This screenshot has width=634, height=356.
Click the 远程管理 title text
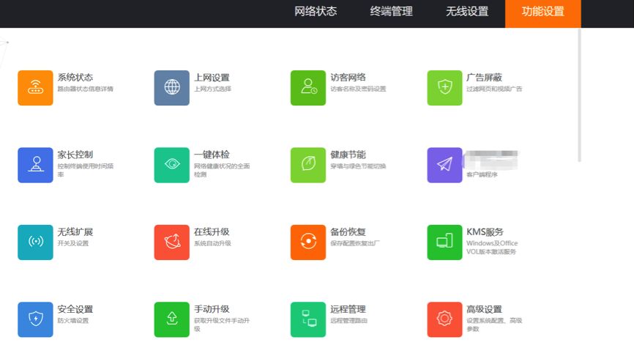(348, 309)
